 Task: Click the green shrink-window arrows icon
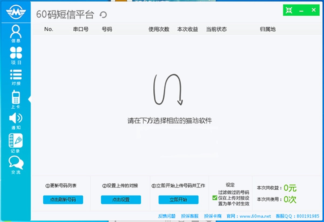point(289,10)
